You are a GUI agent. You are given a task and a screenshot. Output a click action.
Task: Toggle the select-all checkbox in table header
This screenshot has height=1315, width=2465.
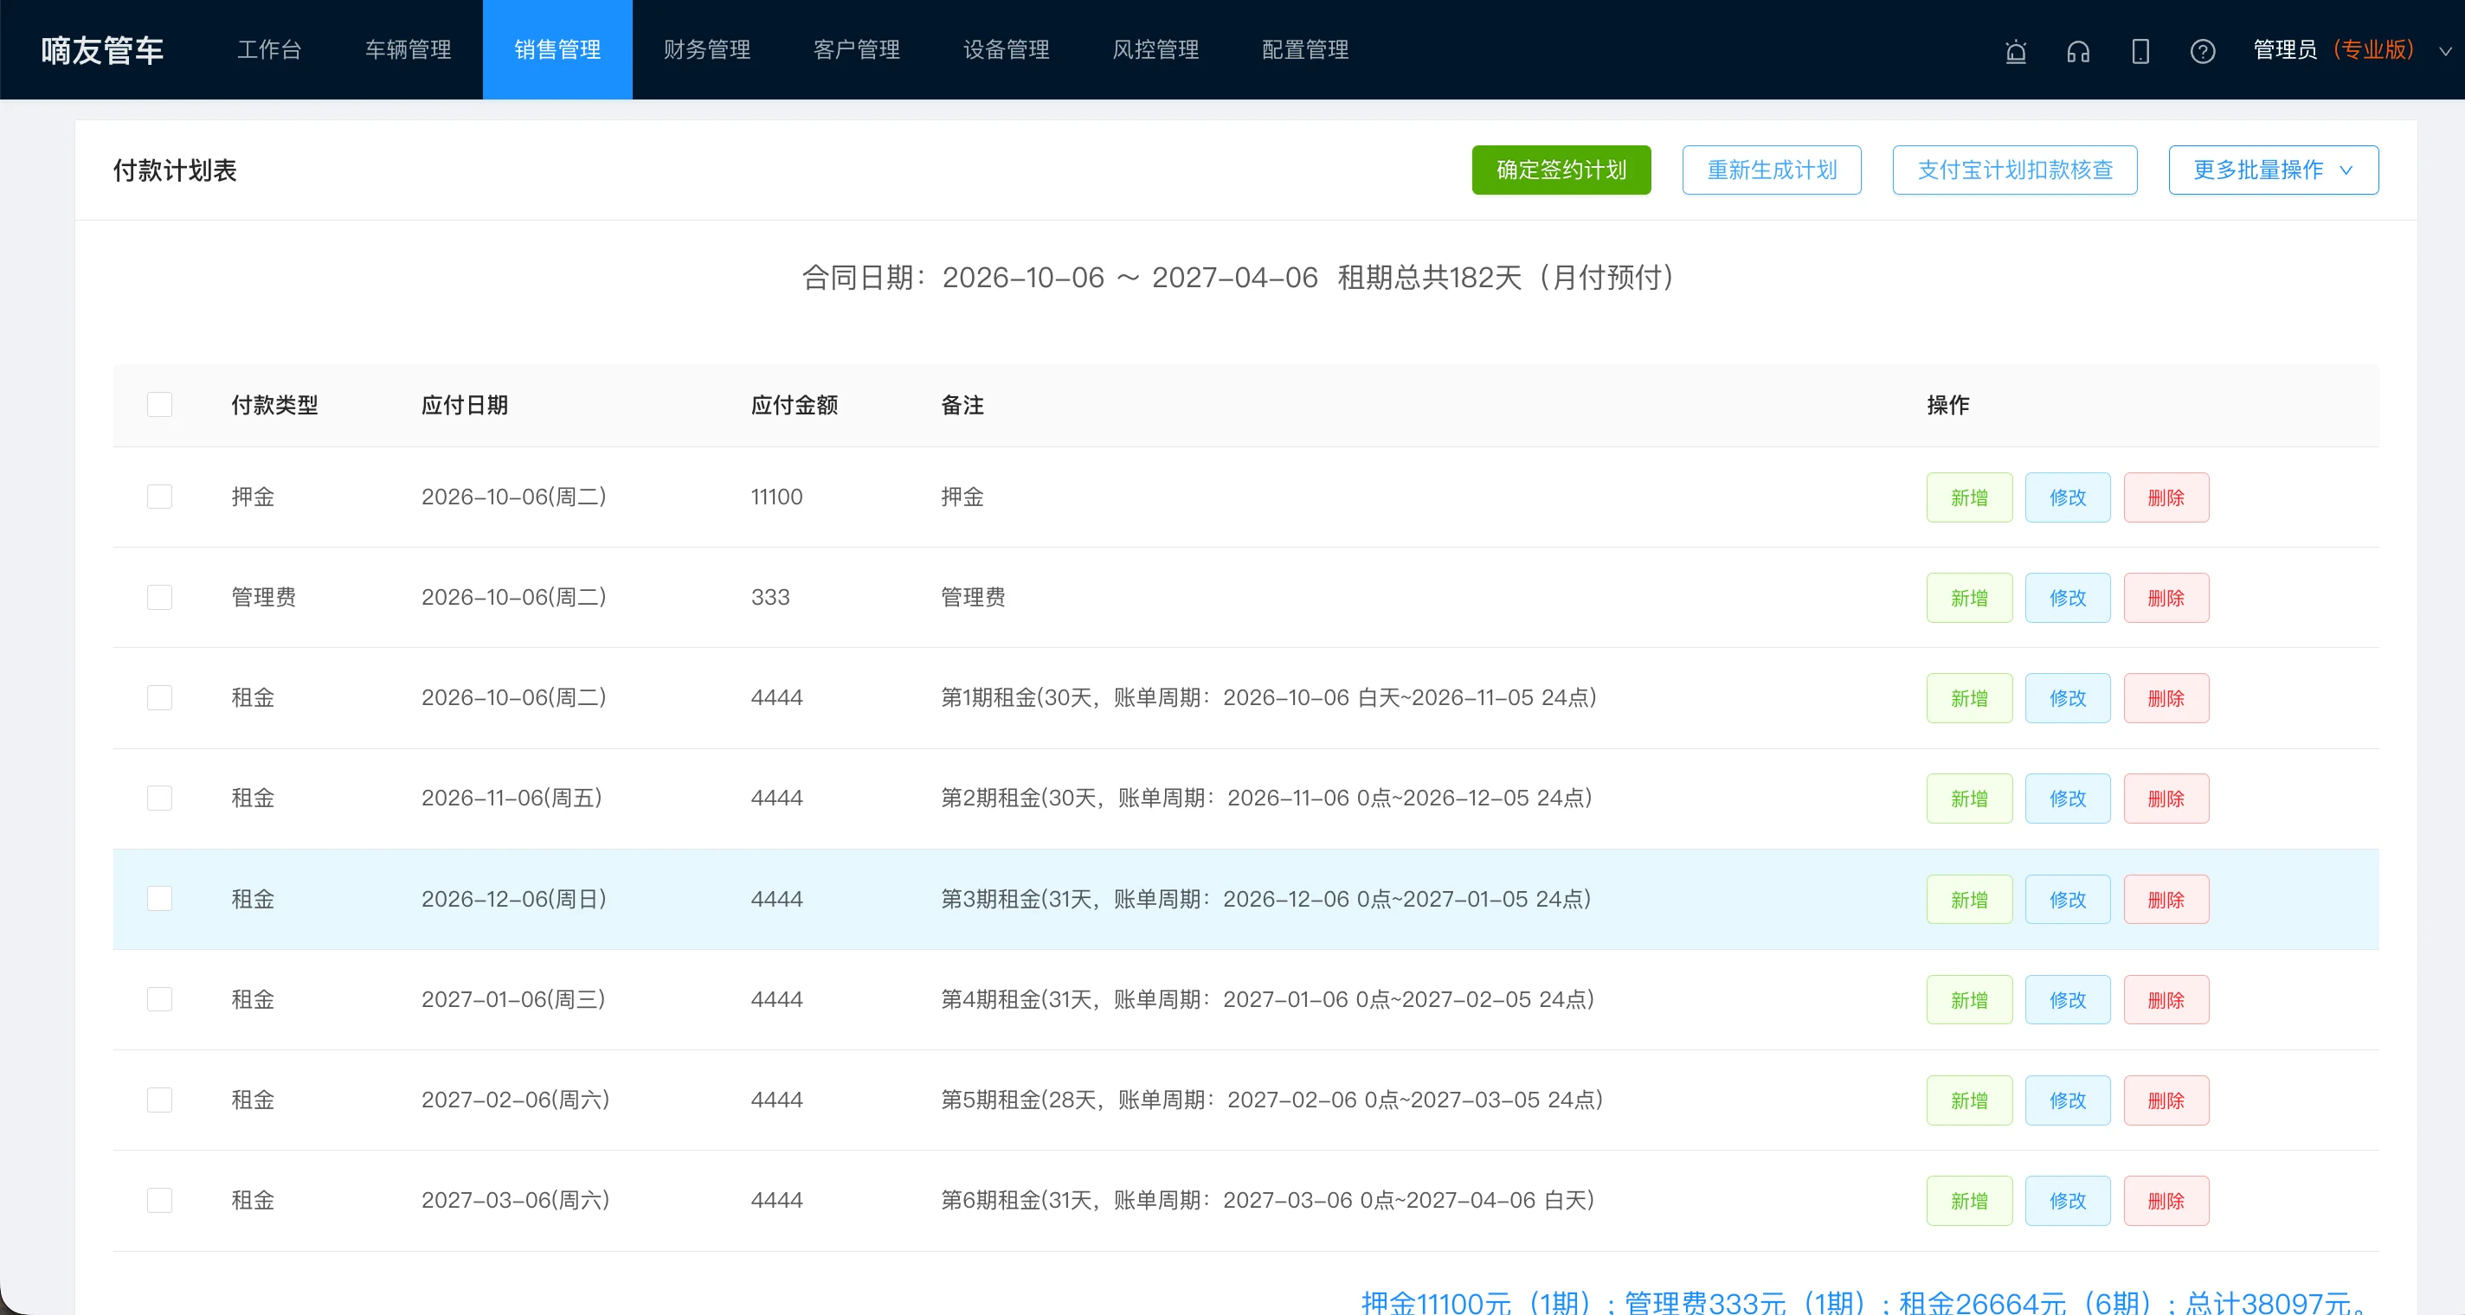point(160,405)
